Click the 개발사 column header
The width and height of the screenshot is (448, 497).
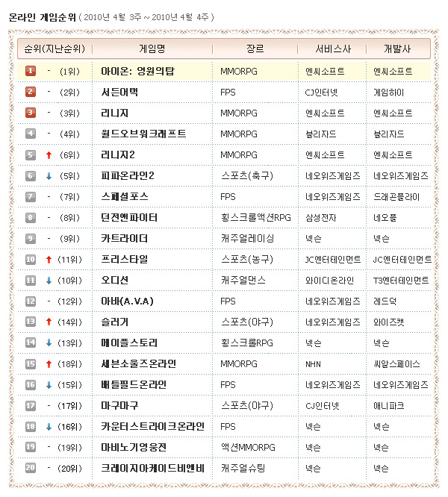(400, 49)
